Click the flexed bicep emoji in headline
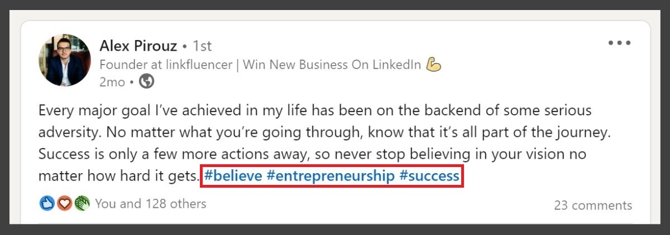Image resolution: width=670 pixels, height=235 pixels. 434,65
